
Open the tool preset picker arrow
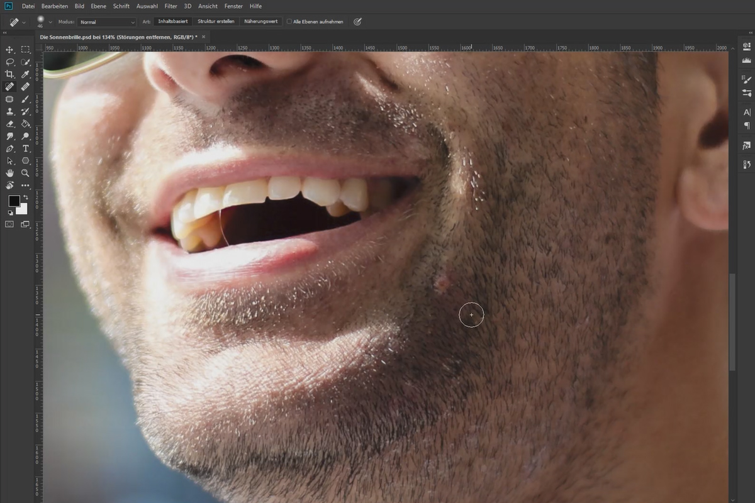tap(24, 22)
